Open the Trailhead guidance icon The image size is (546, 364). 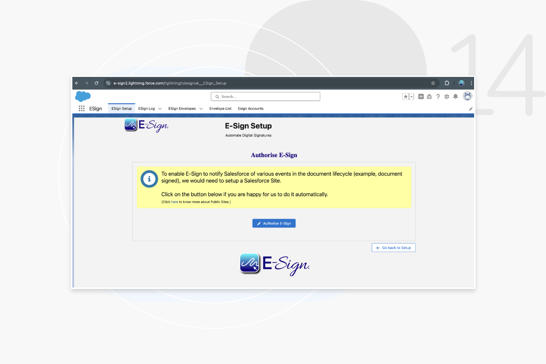[x=429, y=96]
